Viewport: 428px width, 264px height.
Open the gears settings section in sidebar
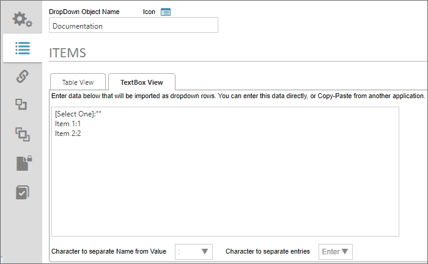(x=22, y=20)
